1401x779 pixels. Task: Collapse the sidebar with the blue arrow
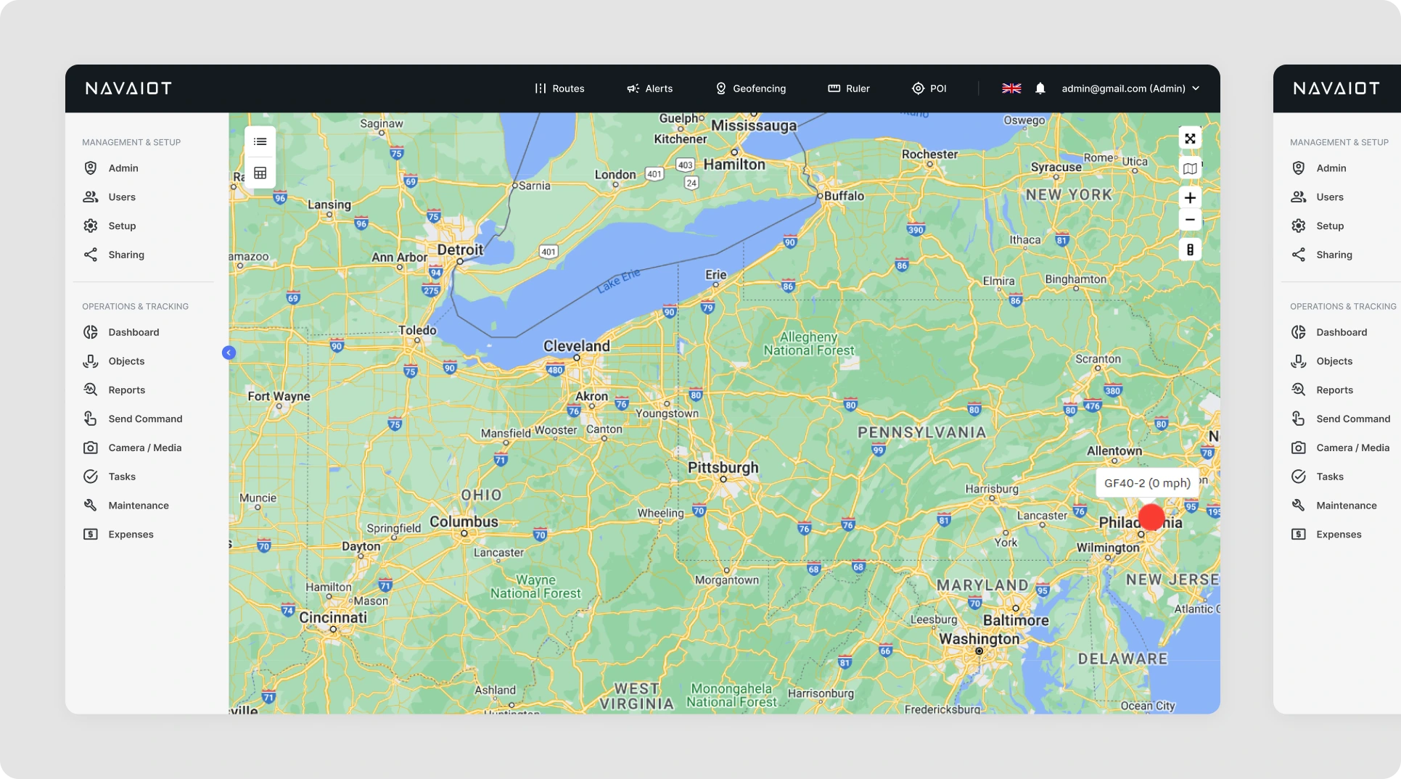[229, 353]
